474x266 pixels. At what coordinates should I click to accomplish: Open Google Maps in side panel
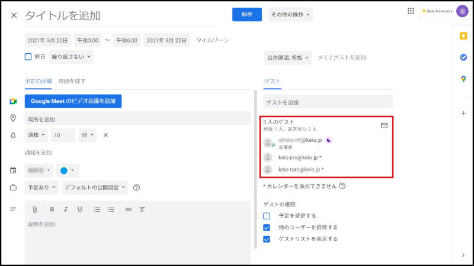pos(463,79)
